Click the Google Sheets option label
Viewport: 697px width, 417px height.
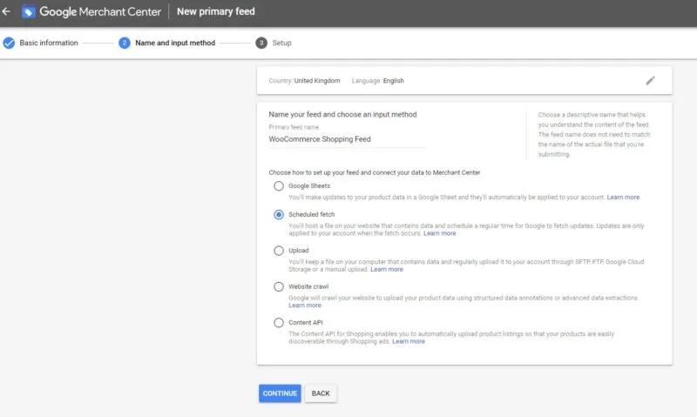pos(309,186)
